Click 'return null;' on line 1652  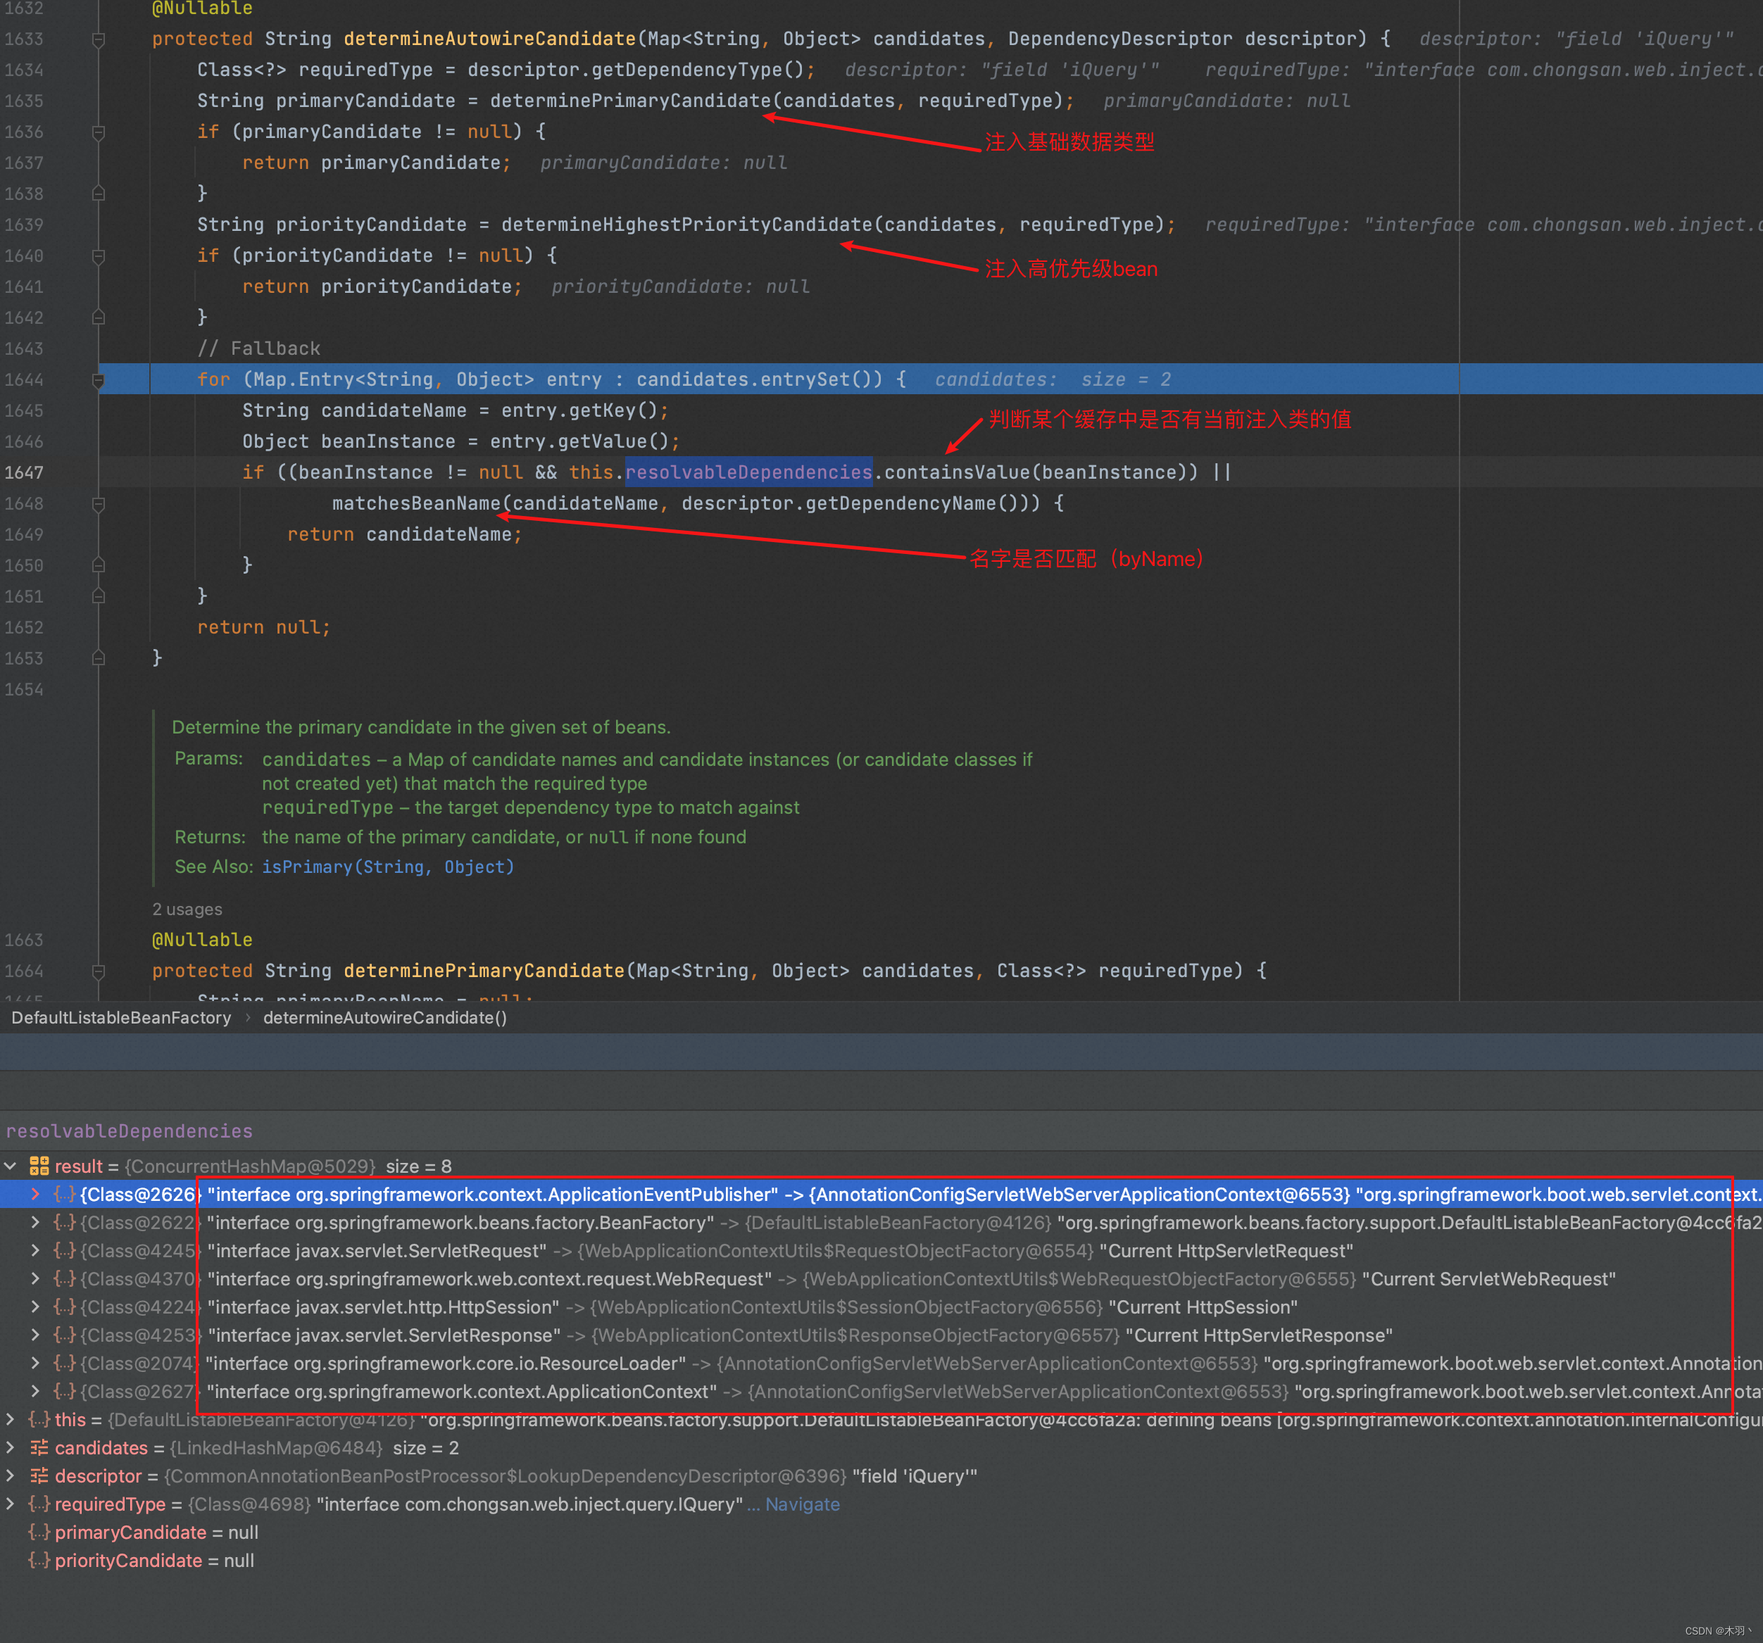263,628
